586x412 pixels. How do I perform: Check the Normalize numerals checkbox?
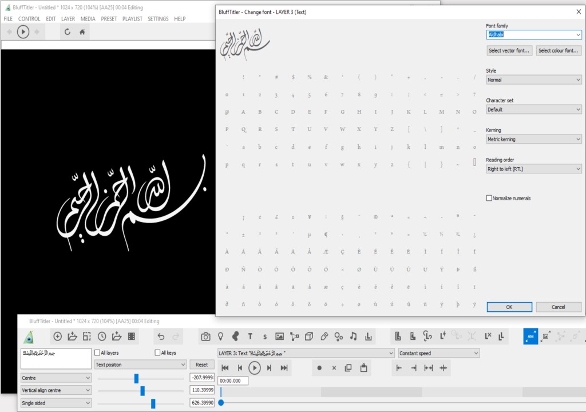click(489, 198)
